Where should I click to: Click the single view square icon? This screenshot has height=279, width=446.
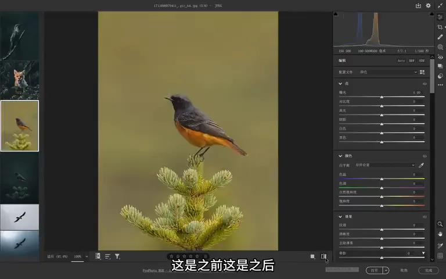coord(312,256)
